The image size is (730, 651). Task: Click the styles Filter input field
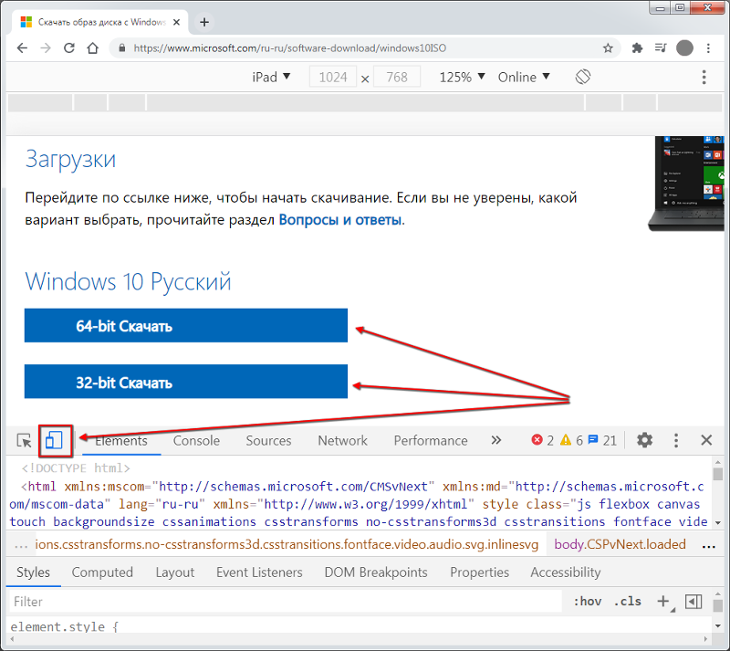click(286, 602)
